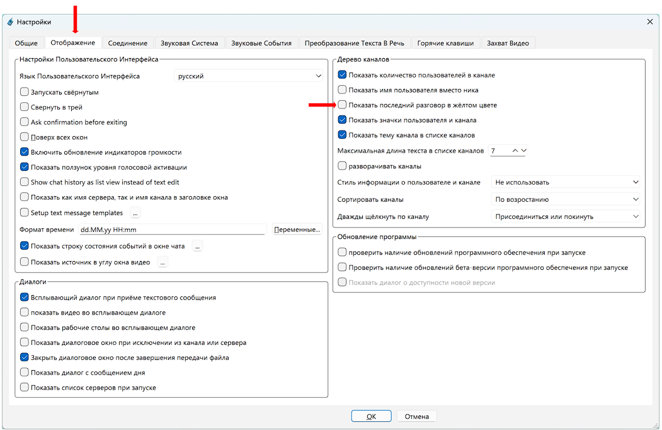Open the 'Горячие клавиши' tab

[x=445, y=43]
